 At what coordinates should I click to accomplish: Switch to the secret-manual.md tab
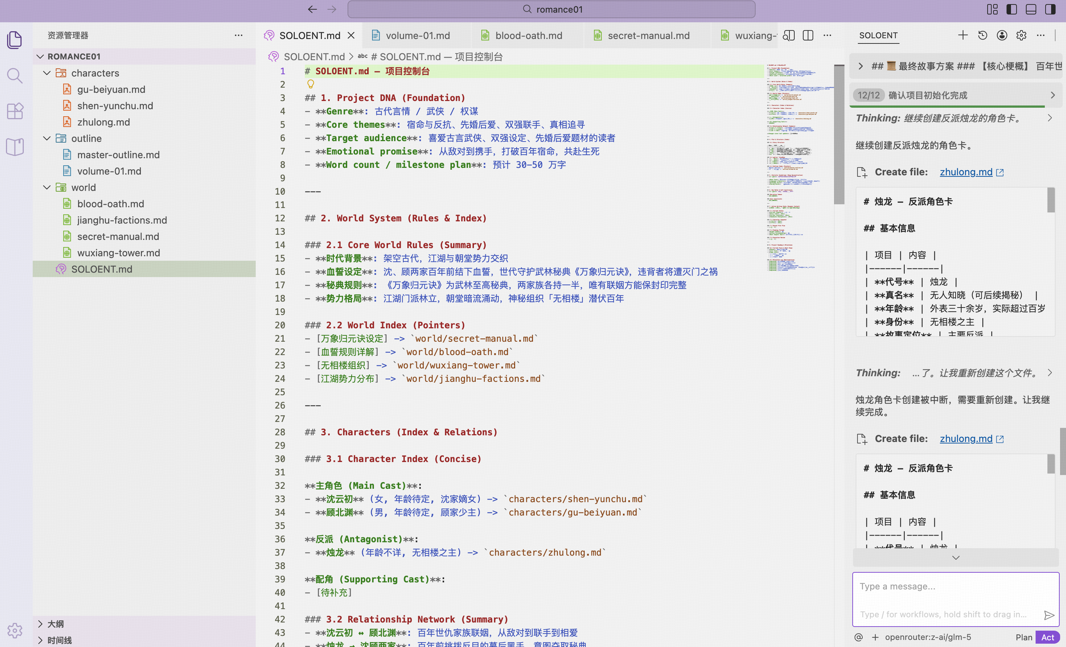[x=647, y=35]
